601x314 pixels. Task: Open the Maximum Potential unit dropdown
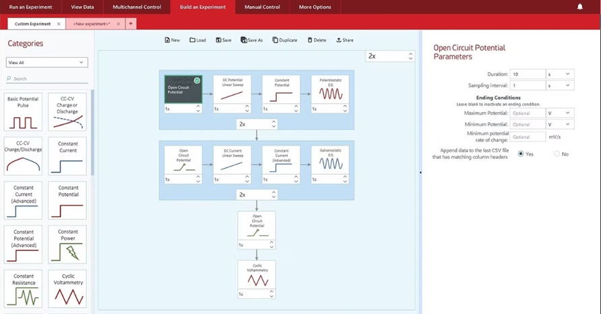coord(560,113)
